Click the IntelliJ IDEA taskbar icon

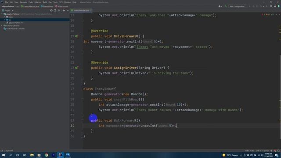pos(61,155)
